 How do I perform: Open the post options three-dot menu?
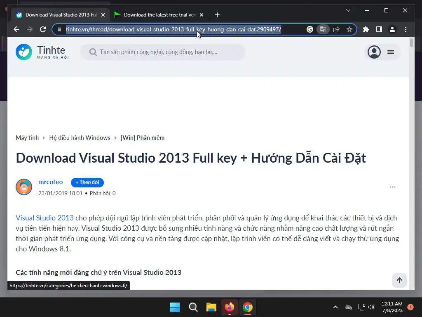coord(392,187)
